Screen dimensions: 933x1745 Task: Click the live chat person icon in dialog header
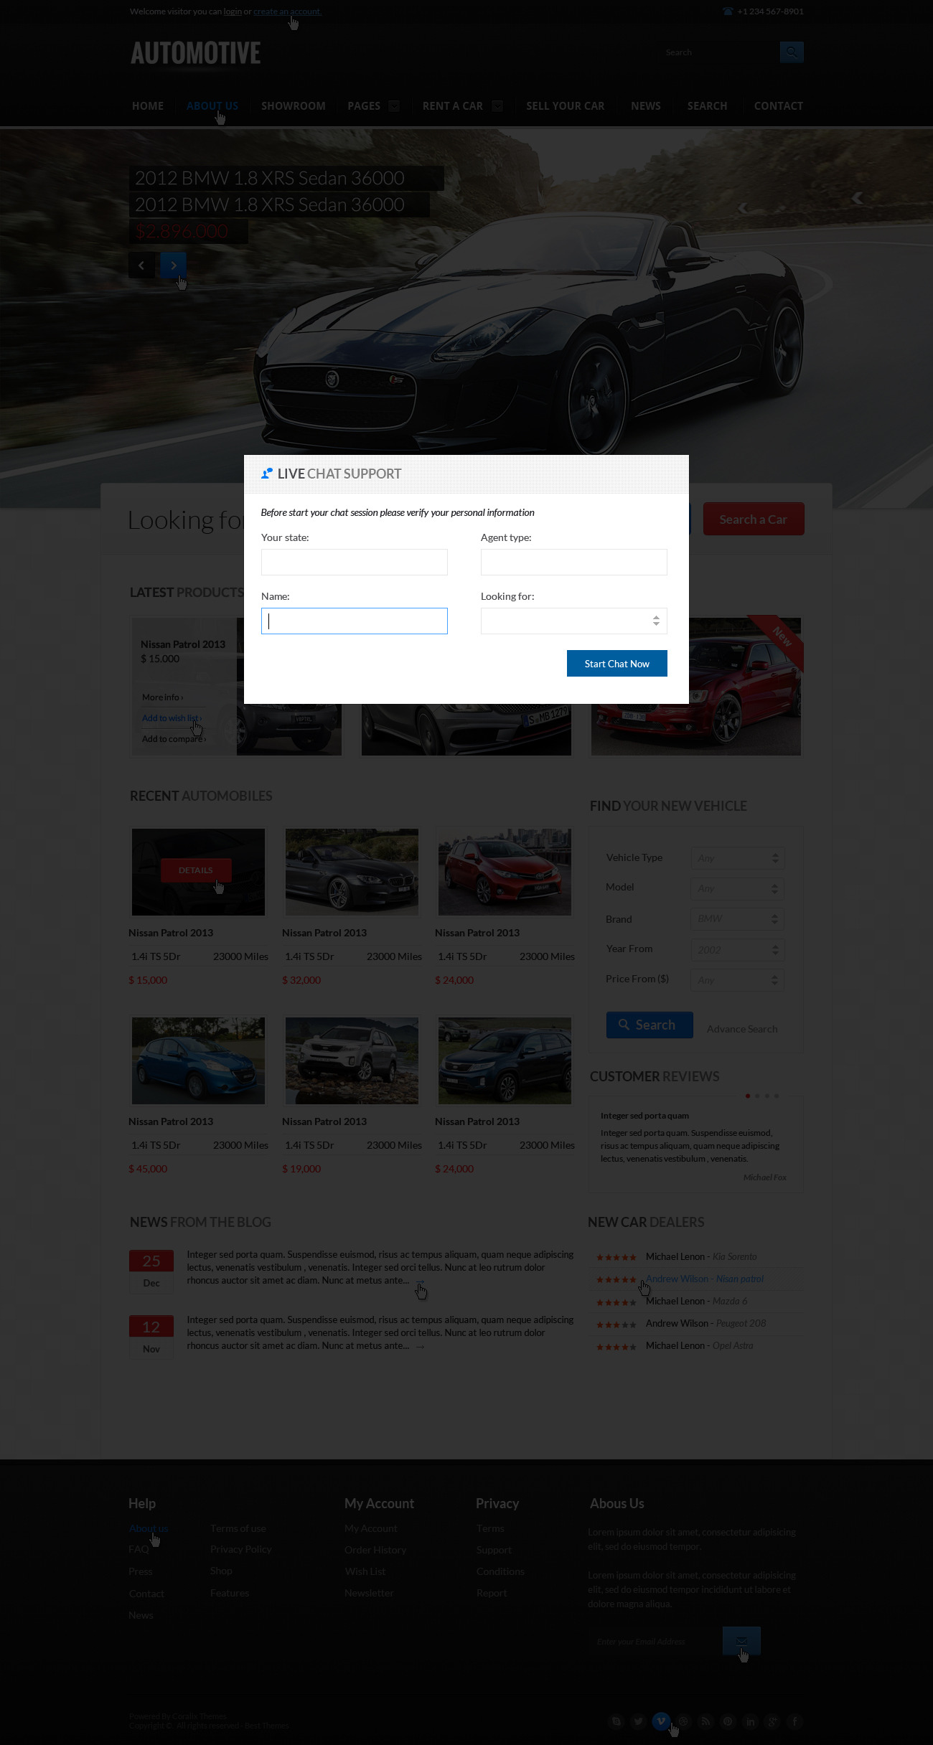267,474
